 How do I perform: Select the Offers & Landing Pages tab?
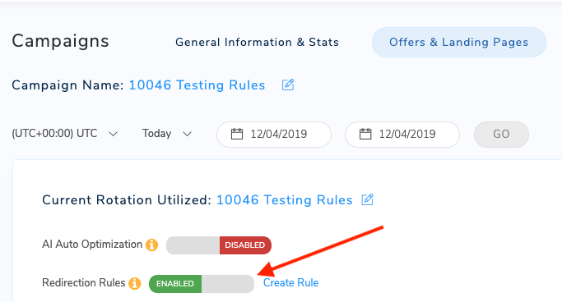(x=459, y=42)
